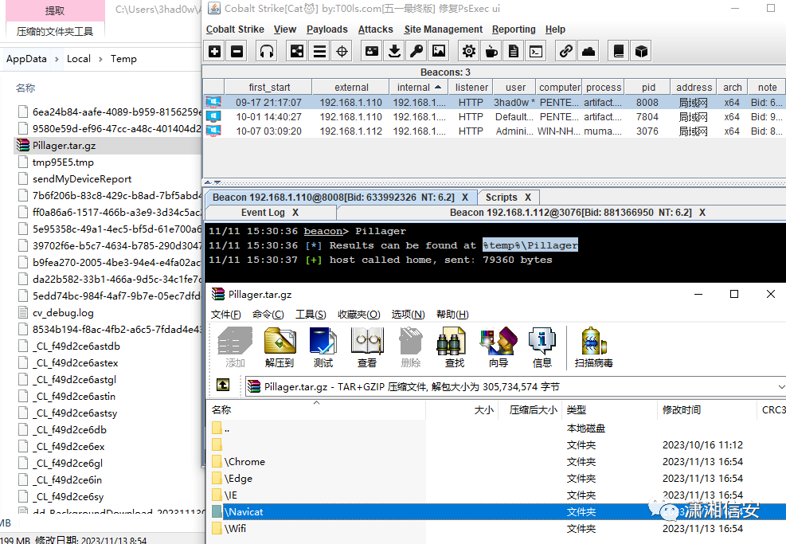Close the Scripts tab with its X

tap(527, 197)
